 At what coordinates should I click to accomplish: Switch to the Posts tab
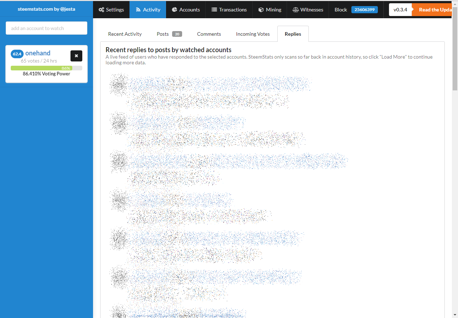pos(169,34)
